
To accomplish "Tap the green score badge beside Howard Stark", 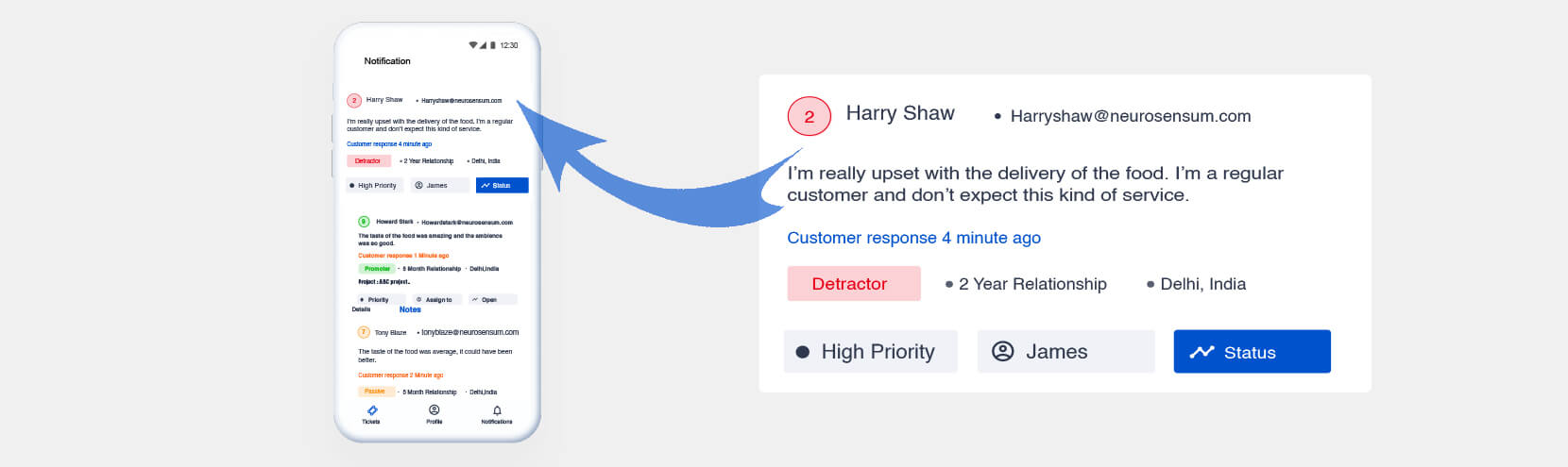I will point(364,222).
